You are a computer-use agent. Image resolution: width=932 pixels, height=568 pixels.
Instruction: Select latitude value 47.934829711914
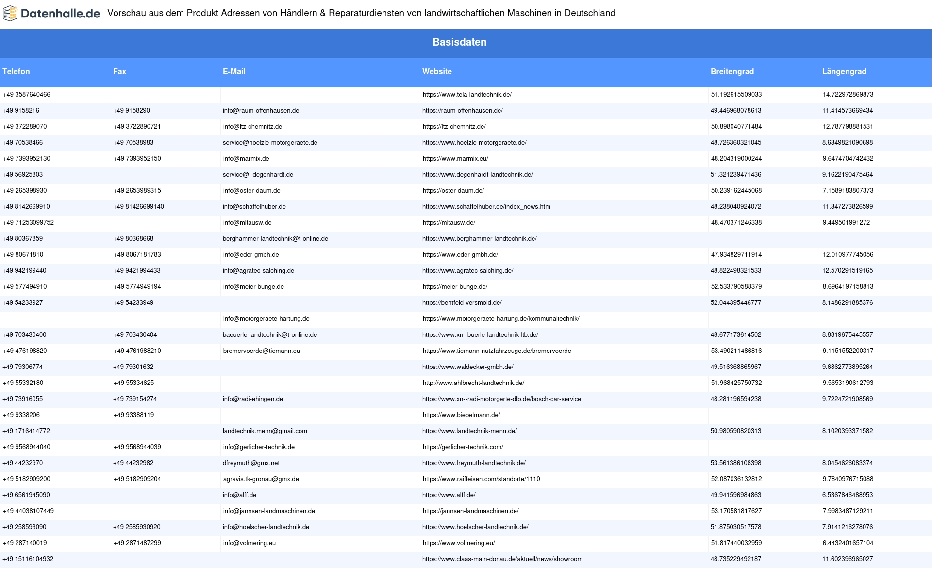click(736, 255)
